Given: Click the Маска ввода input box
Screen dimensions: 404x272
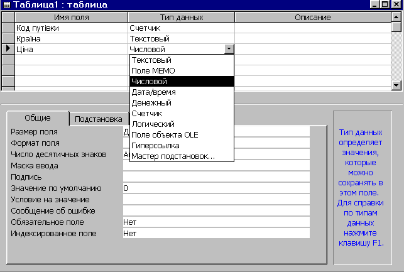Looking at the screenshot, I should click(216, 166).
